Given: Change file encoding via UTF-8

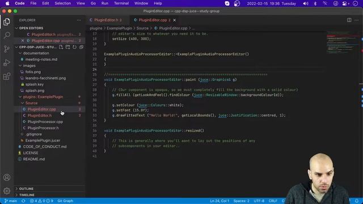Looking at the screenshot, I should pos(259,201).
